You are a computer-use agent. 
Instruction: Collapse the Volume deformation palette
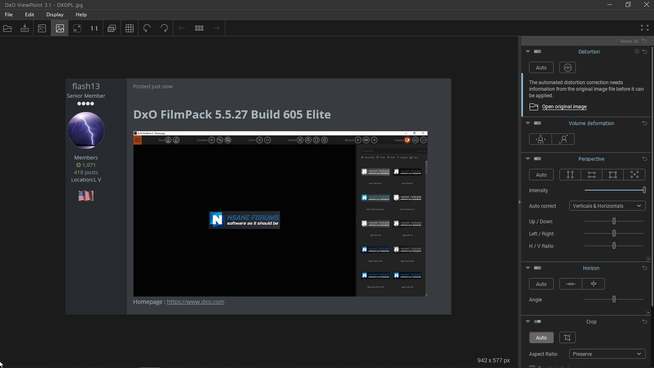pyautogui.click(x=528, y=123)
